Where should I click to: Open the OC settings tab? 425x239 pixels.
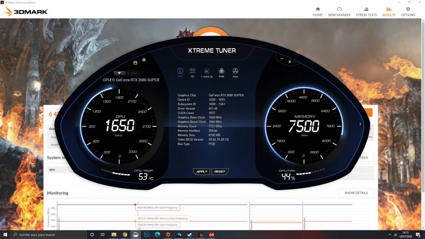[193, 73]
